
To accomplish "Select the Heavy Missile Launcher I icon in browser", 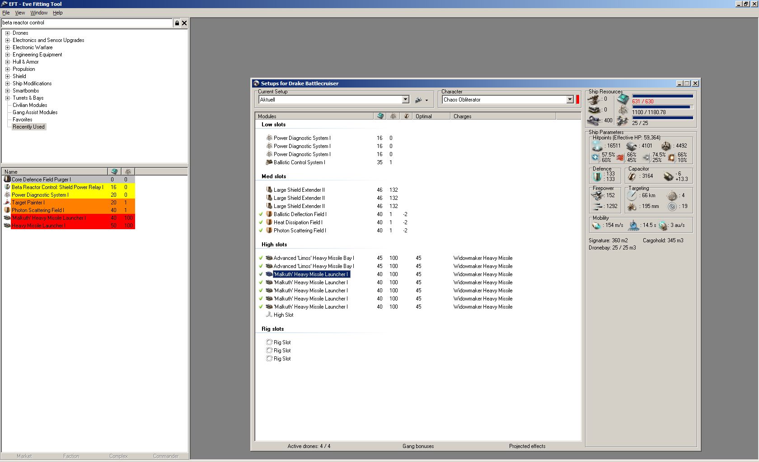I will (7, 225).
